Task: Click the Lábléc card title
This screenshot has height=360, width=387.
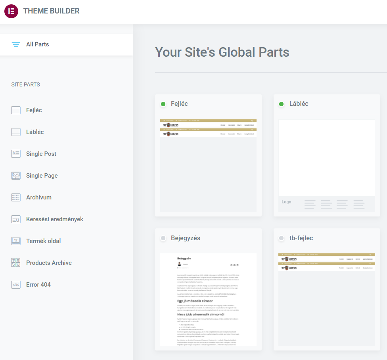Action: 299,104
